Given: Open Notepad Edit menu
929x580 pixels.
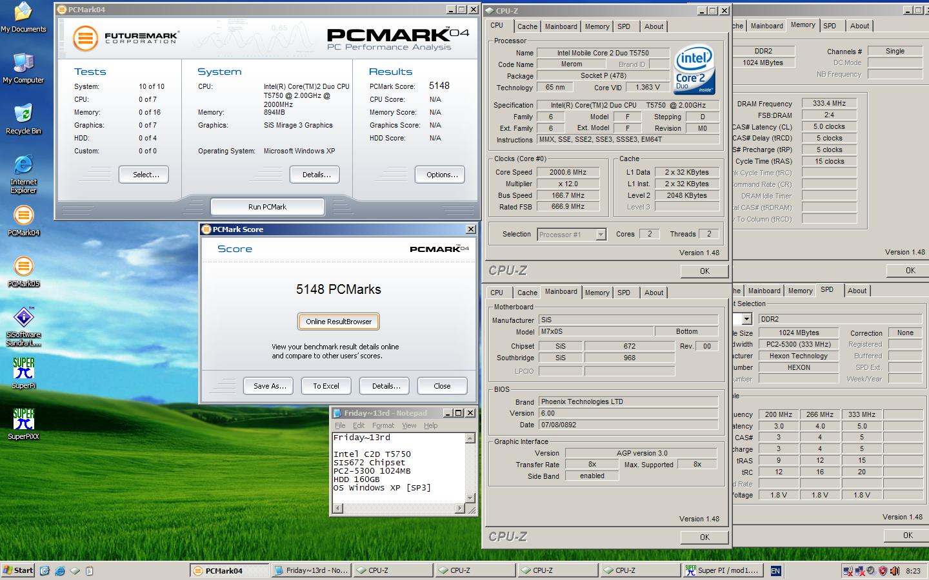Looking at the screenshot, I should [359, 425].
